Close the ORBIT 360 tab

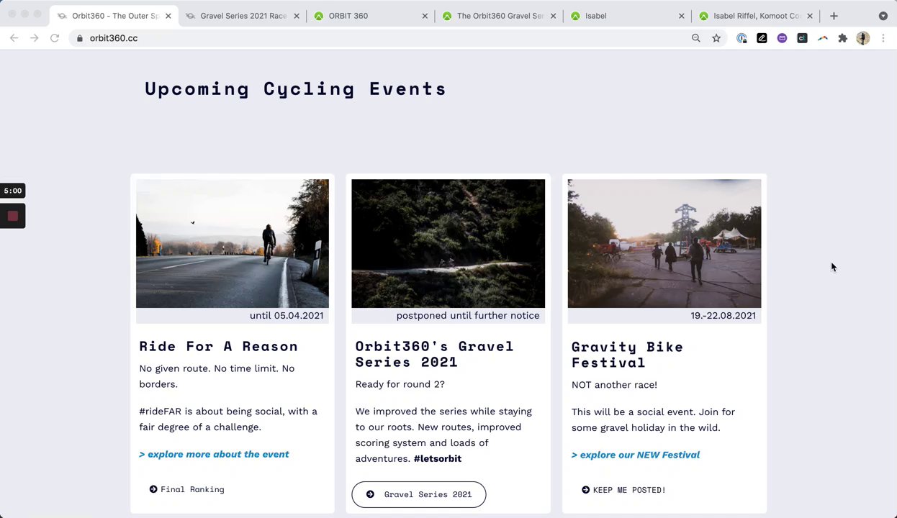425,16
